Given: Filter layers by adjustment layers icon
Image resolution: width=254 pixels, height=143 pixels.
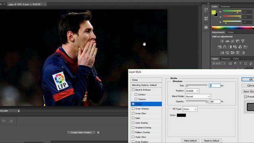Looking at the screenshot, I should pyautogui.click(x=235, y=64).
